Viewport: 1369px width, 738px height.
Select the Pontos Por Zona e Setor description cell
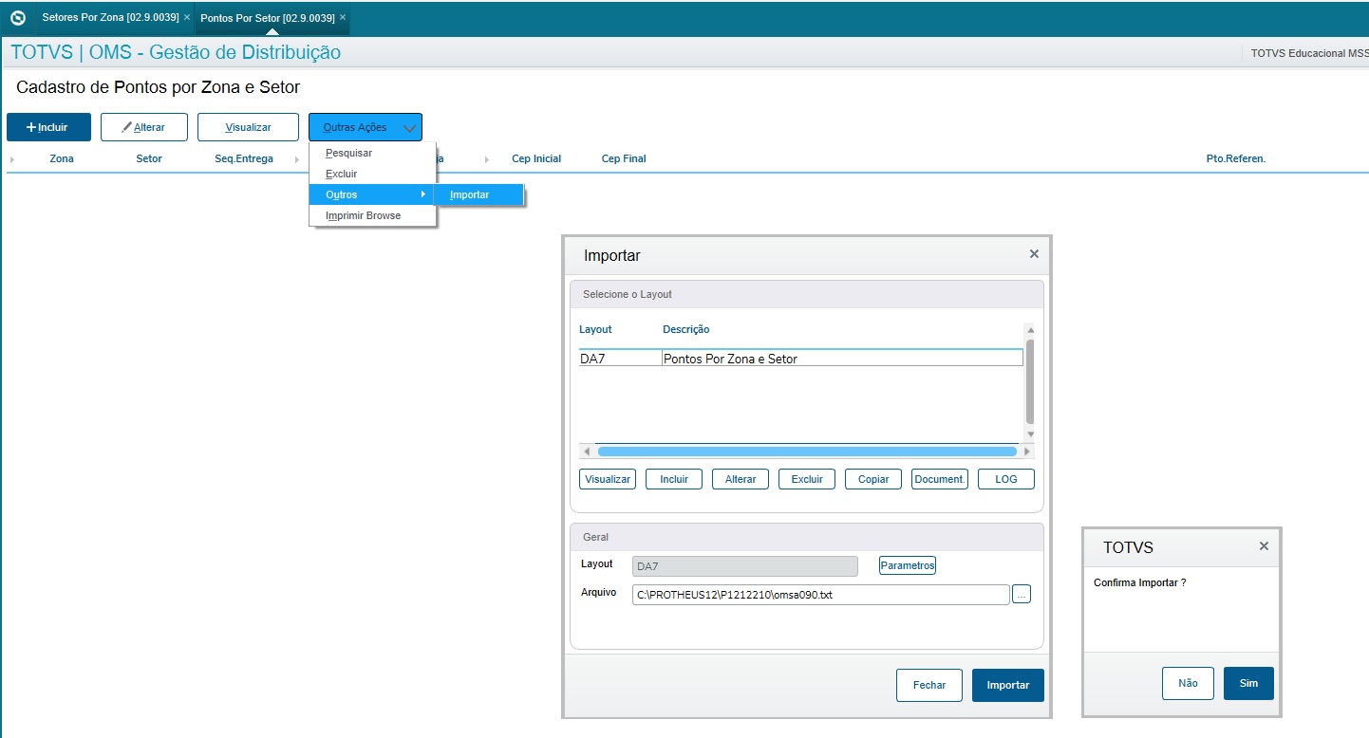point(842,359)
